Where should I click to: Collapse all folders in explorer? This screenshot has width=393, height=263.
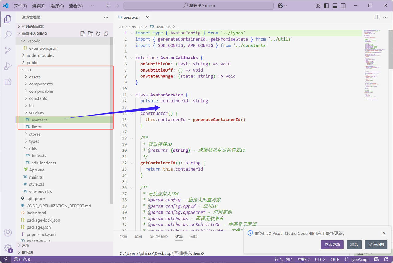pyautogui.click(x=106, y=33)
